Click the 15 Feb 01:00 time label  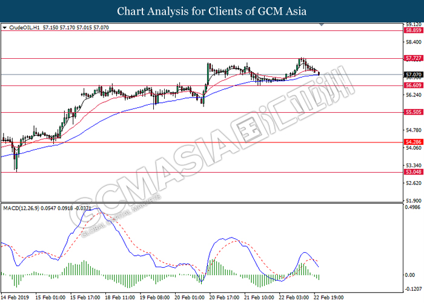50,298
